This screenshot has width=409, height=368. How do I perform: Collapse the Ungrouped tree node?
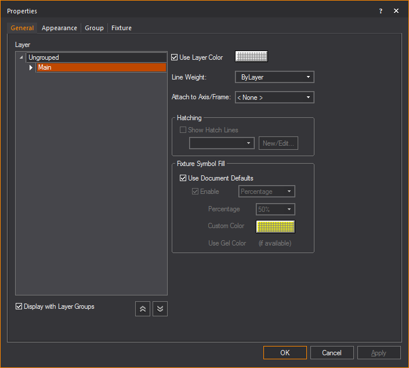21,57
